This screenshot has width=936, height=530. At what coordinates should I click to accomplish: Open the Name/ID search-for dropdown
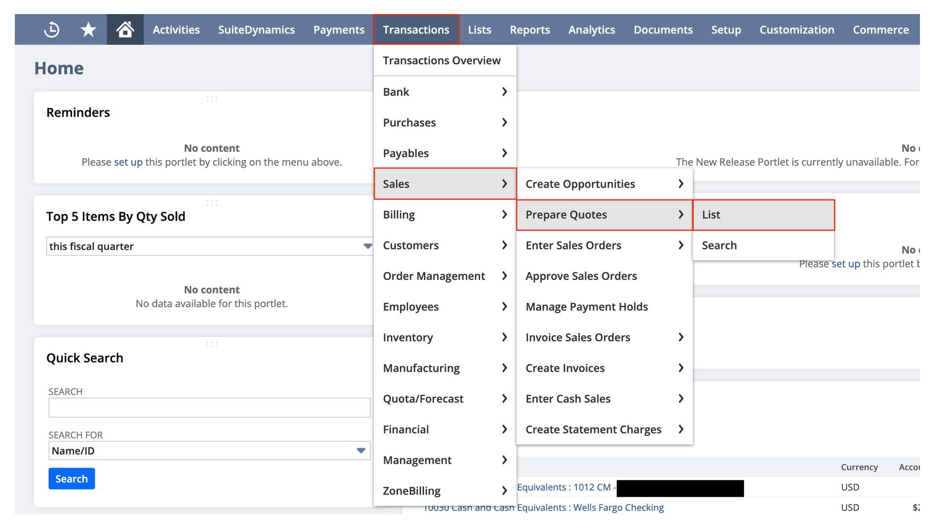(x=210, y=451)
